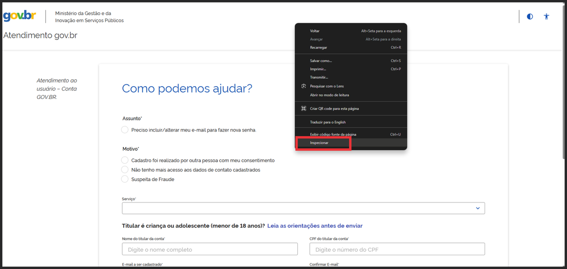567x269 pixels.
Task: Click the Serviço dropdown chevron arrow
Action: tap(477, 208)
